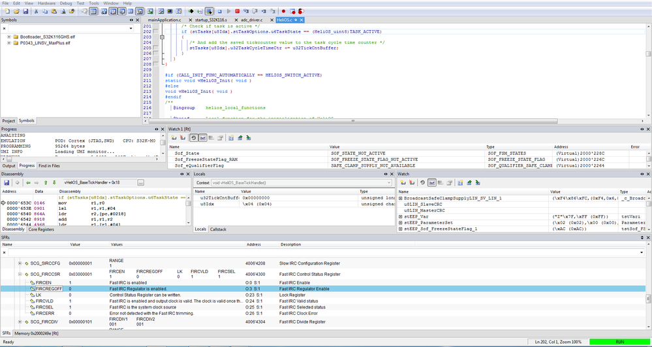Screen dimensions: 652x347
Task: Click the red breakpoint dot icon
Action: [283, 11]
